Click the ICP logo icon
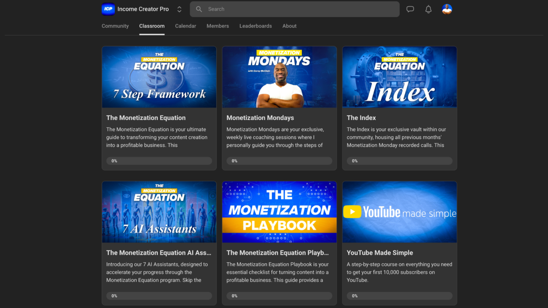This screenshot has height=308, width=548. click(108, 9)
